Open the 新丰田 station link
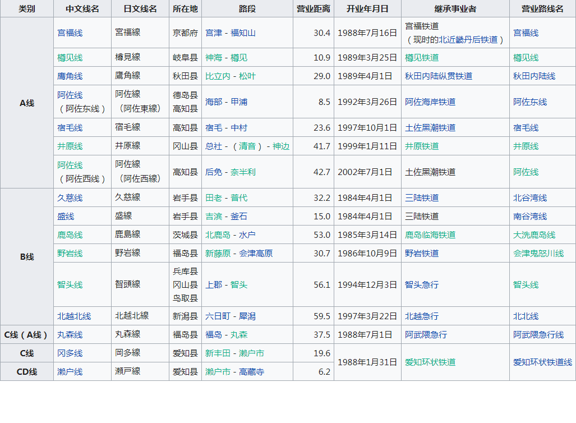The width and height of the screenshot is (576, 423). (x=218, y=353)
